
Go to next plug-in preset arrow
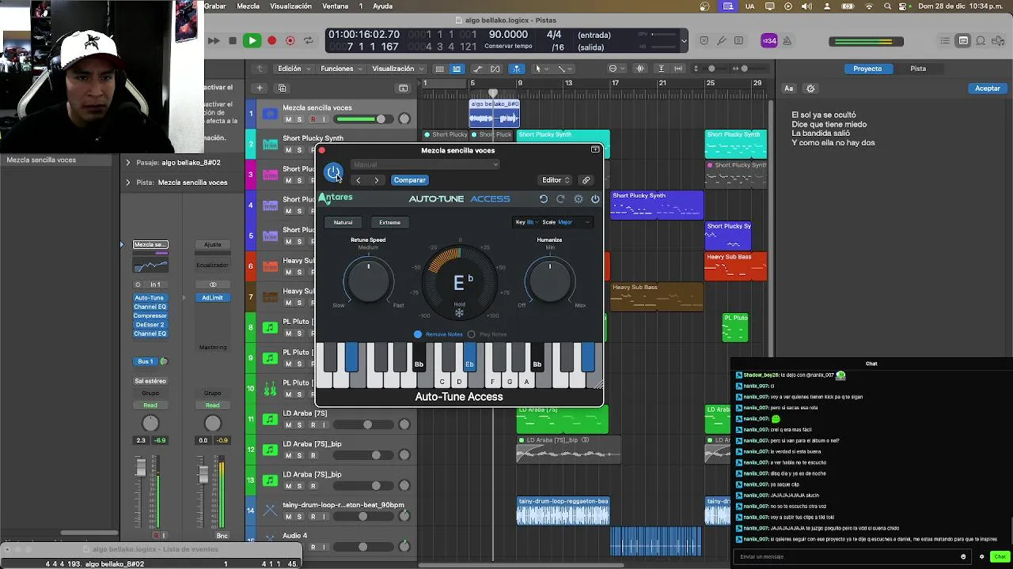pyautogui.click(x=377, y=180)
